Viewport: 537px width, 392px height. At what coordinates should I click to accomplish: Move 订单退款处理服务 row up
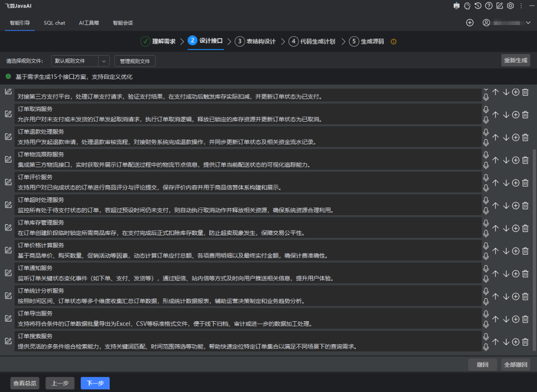(495, 137)
